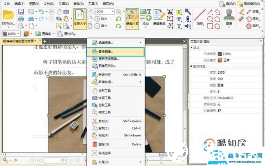Click the 属性(P) properties button
Viewport: 265px width, 166px height.
pyautogui.click(x=67, y=34)
